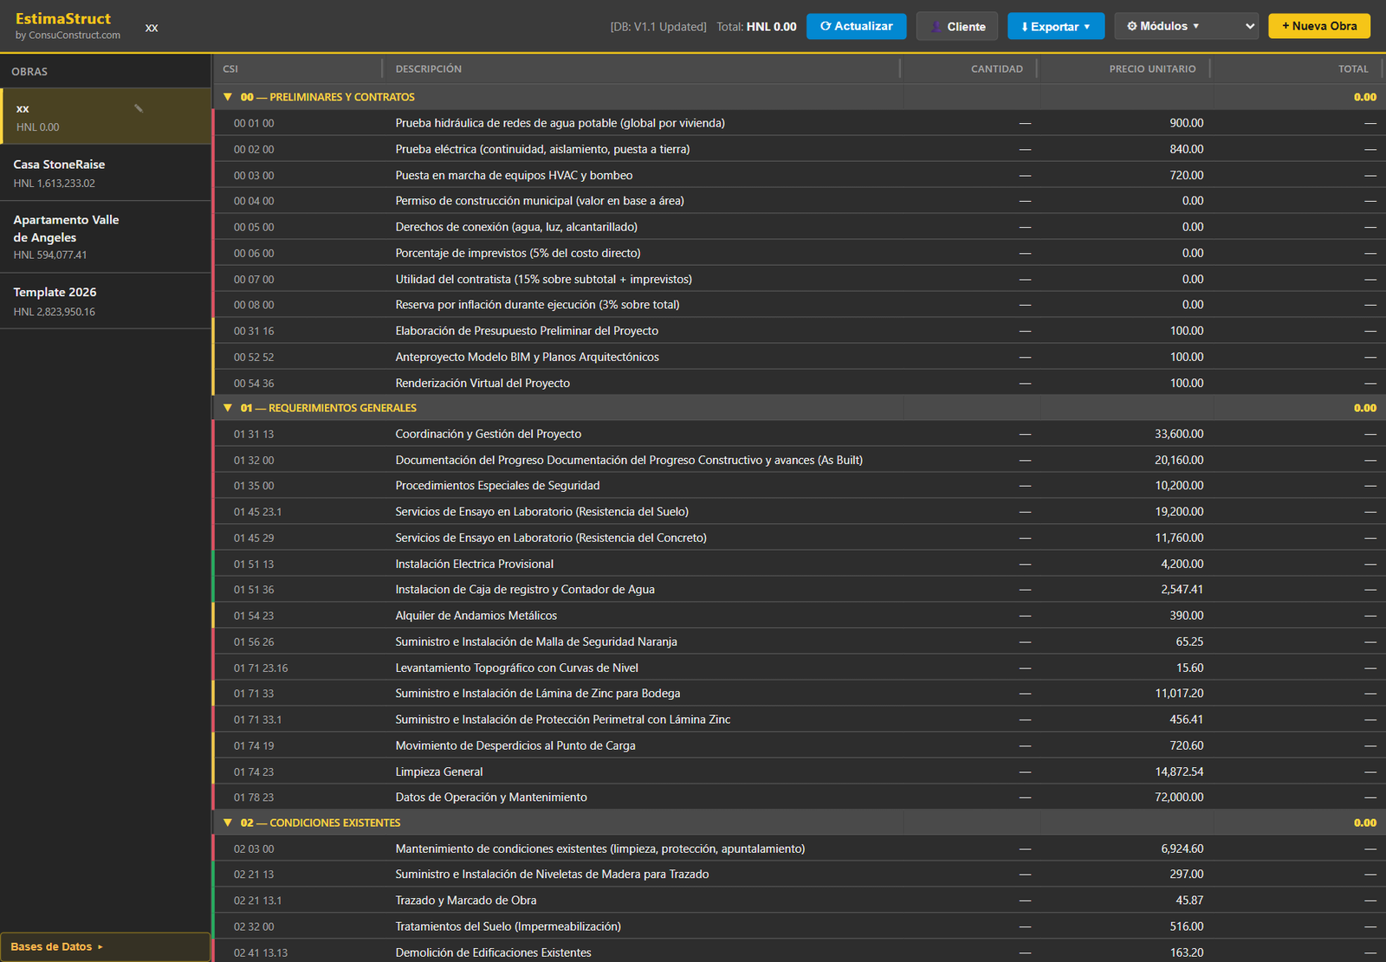Click the EstimaStruct logo
Image resolution: width=1386 pixels, height=962 pixels.
coord(63,19)
